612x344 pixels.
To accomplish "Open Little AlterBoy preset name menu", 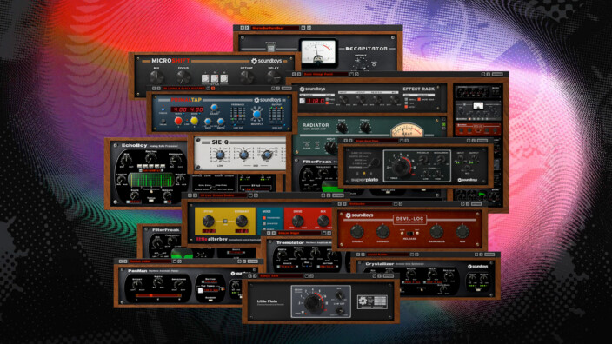I will 223,195.
